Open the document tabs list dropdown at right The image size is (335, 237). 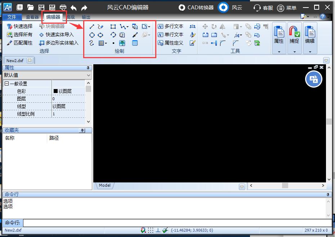point(326,60)
